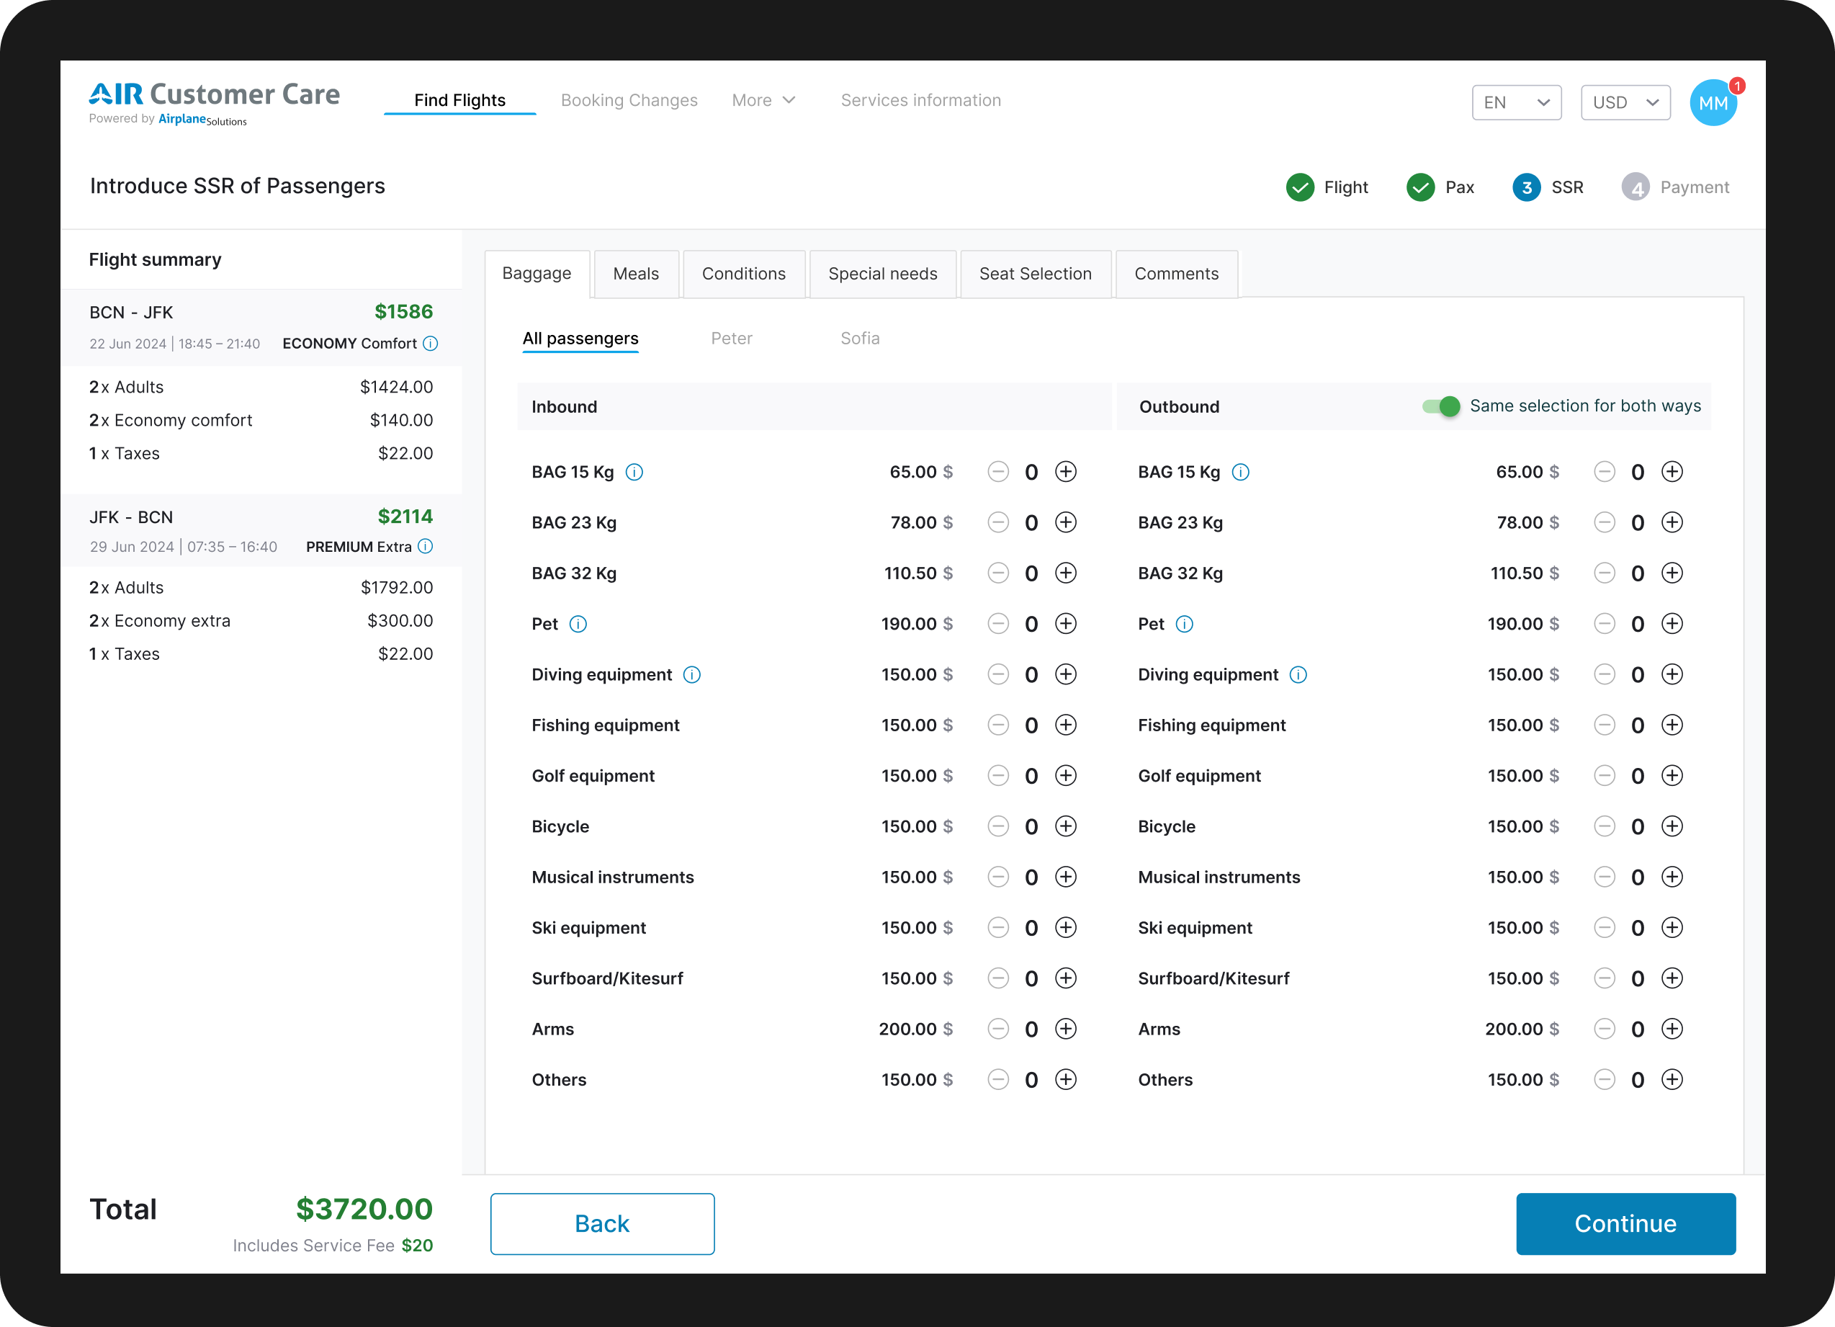Add one Outbound Bicycle with plus
Image resolution: width=1835 pixels, height=1327 pixels.
coord(1672,827)
